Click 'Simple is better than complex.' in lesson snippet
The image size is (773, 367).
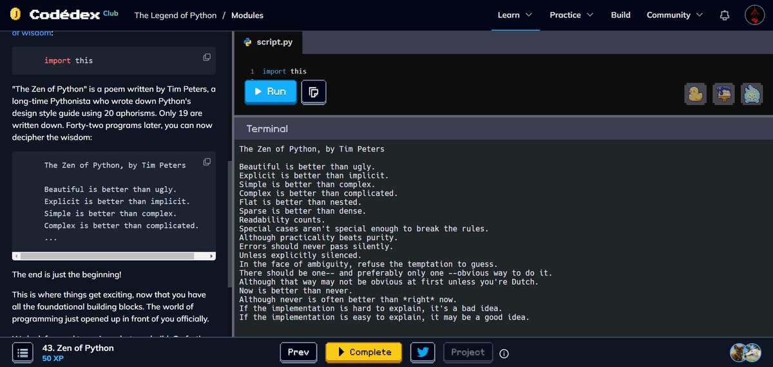point(110,214)
